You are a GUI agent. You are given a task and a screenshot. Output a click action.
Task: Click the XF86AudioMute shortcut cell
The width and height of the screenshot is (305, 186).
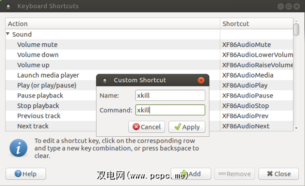pos(246,45)
